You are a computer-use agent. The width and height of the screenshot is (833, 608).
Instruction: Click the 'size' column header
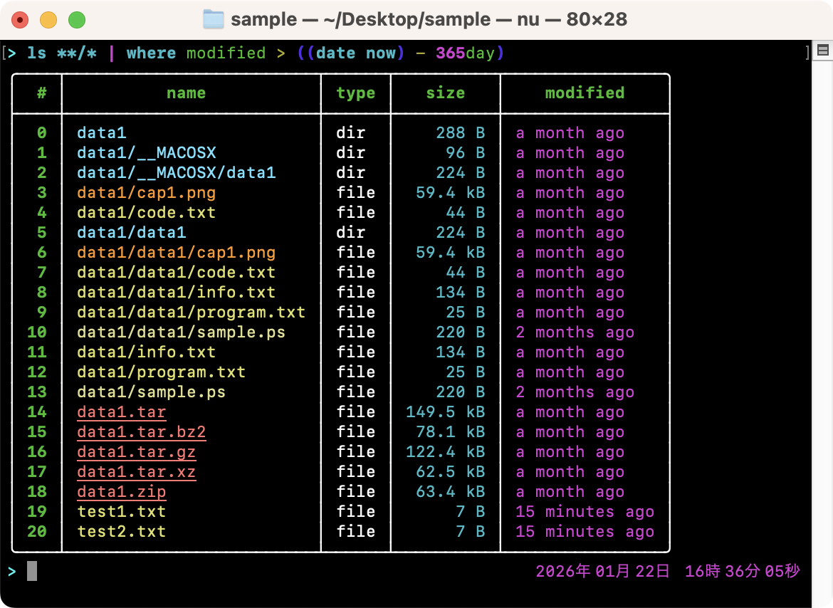(x=445, y=93)
